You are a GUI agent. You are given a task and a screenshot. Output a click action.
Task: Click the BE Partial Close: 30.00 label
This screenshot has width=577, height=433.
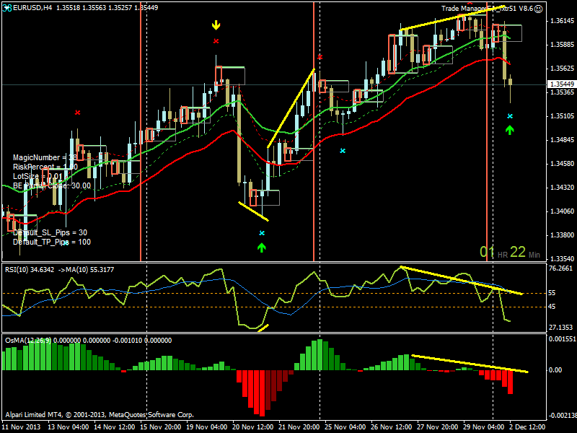tap(52, 186)
